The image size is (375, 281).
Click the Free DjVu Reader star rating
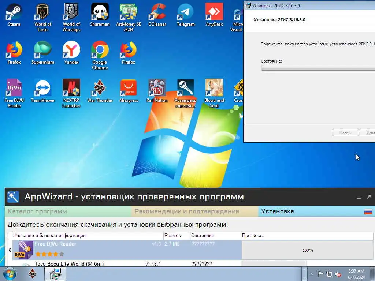click(x=50, y=254)
